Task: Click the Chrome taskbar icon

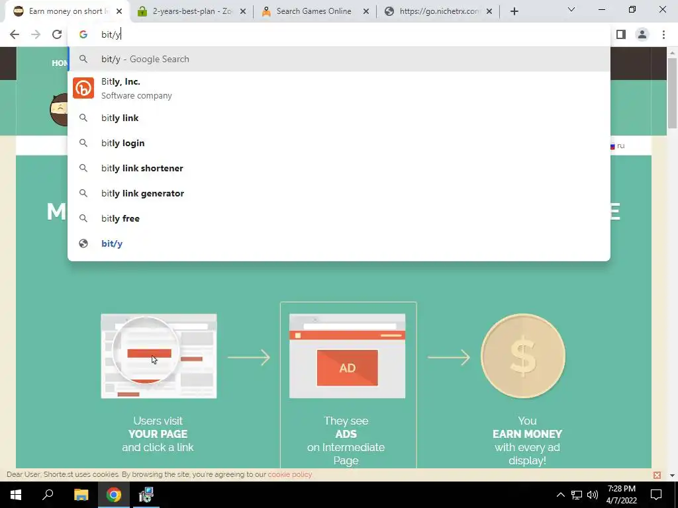Action: click(x=114, y=495)
